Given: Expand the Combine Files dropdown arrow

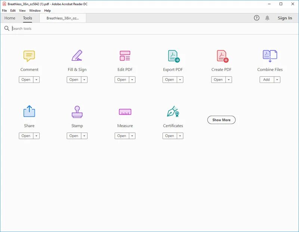Looking at the screenshot, I should click(x=277, y=80).
